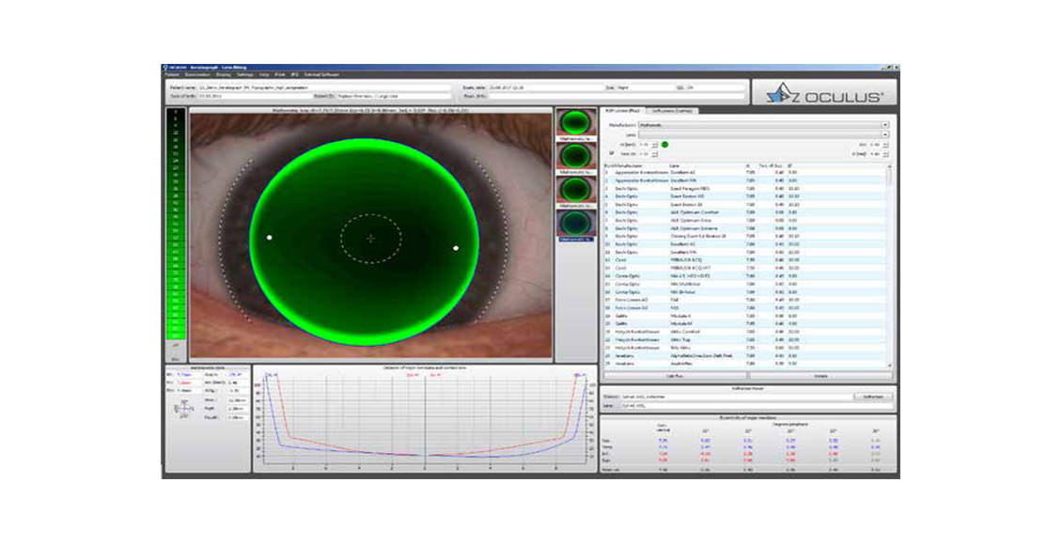Click the Rh keratometric value field
1062x545 pixels.
188,374
